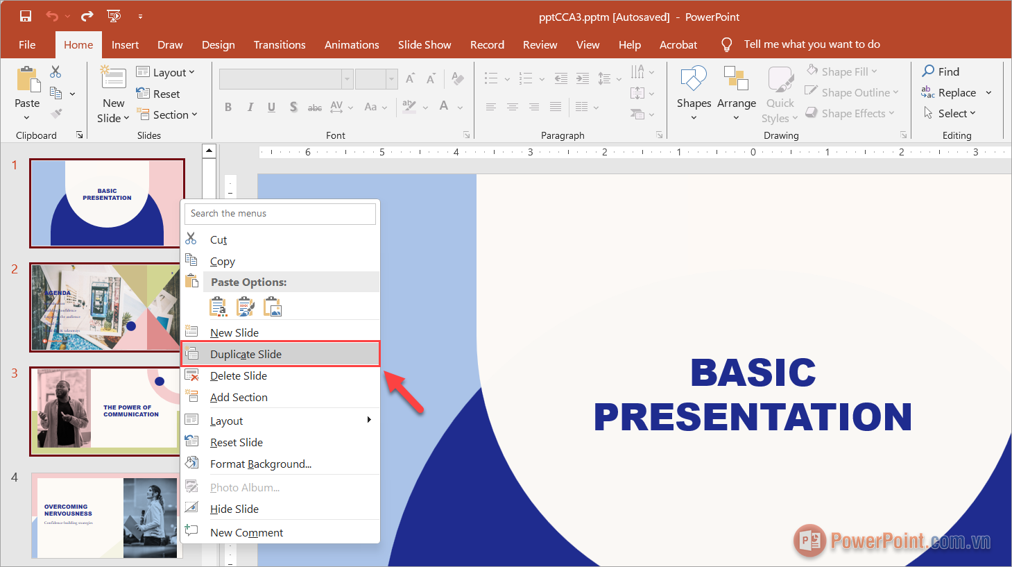Choose Duplicate Slide from context menu
This screenshot has width=1012, height=567.
(280, 354)
